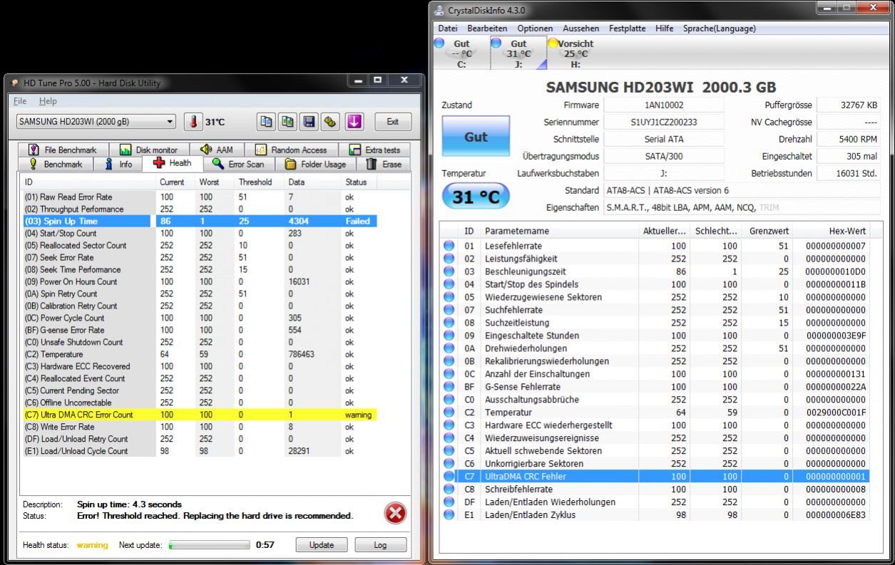
Task: Open Hilfe menu in CrystalDiskInfo
Action: [665, 28]
